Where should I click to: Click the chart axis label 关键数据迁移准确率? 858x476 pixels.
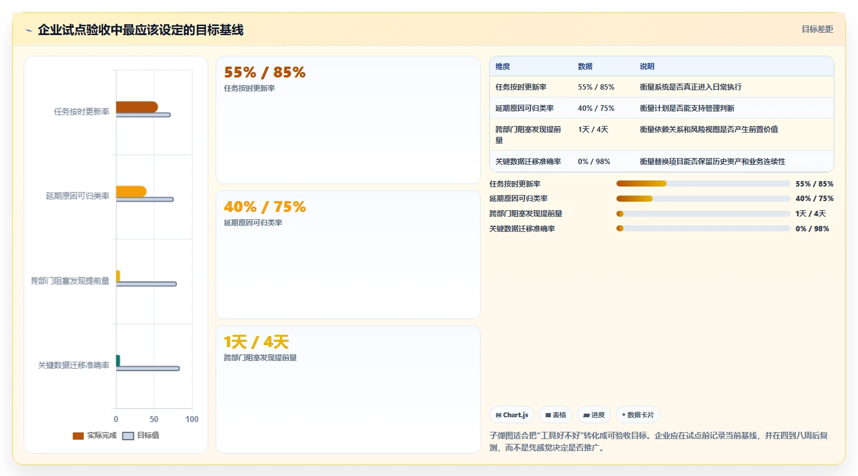(74, 365)
